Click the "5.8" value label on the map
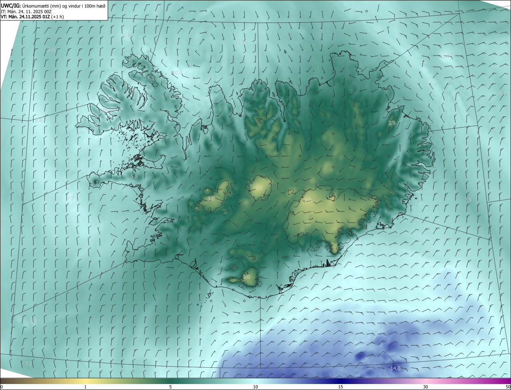The width and height of the screenshot is (511, 390). (x=134, y=176)
